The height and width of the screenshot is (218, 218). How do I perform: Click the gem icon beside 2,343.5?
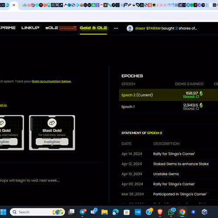point(201,105)
